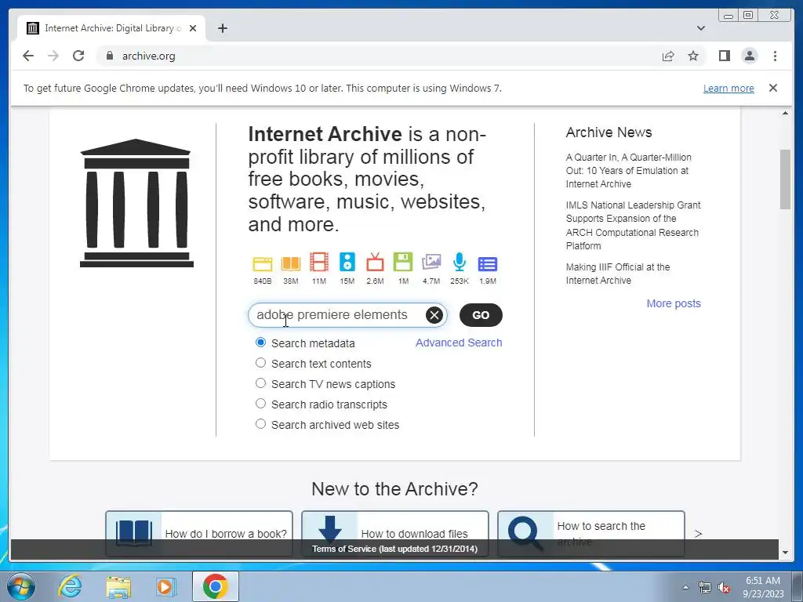The image size is (803, 602).
Task: Open the Software floppy icon labeled 1M
Action: coord(403,262)
